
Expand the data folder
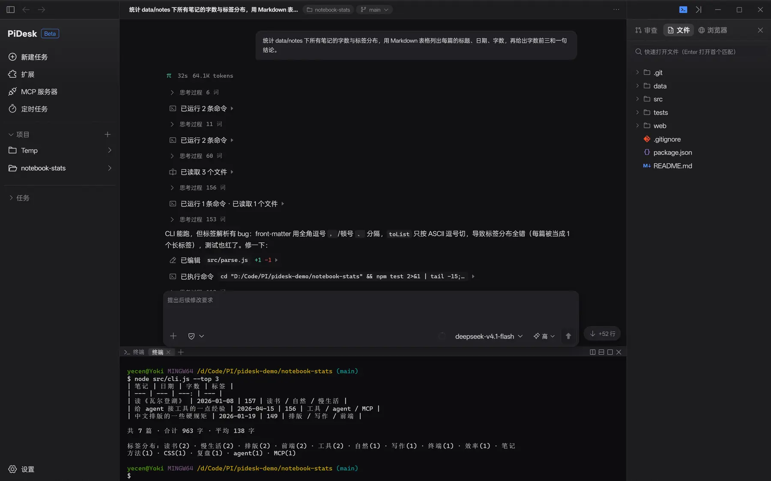[x=637, y=86]
